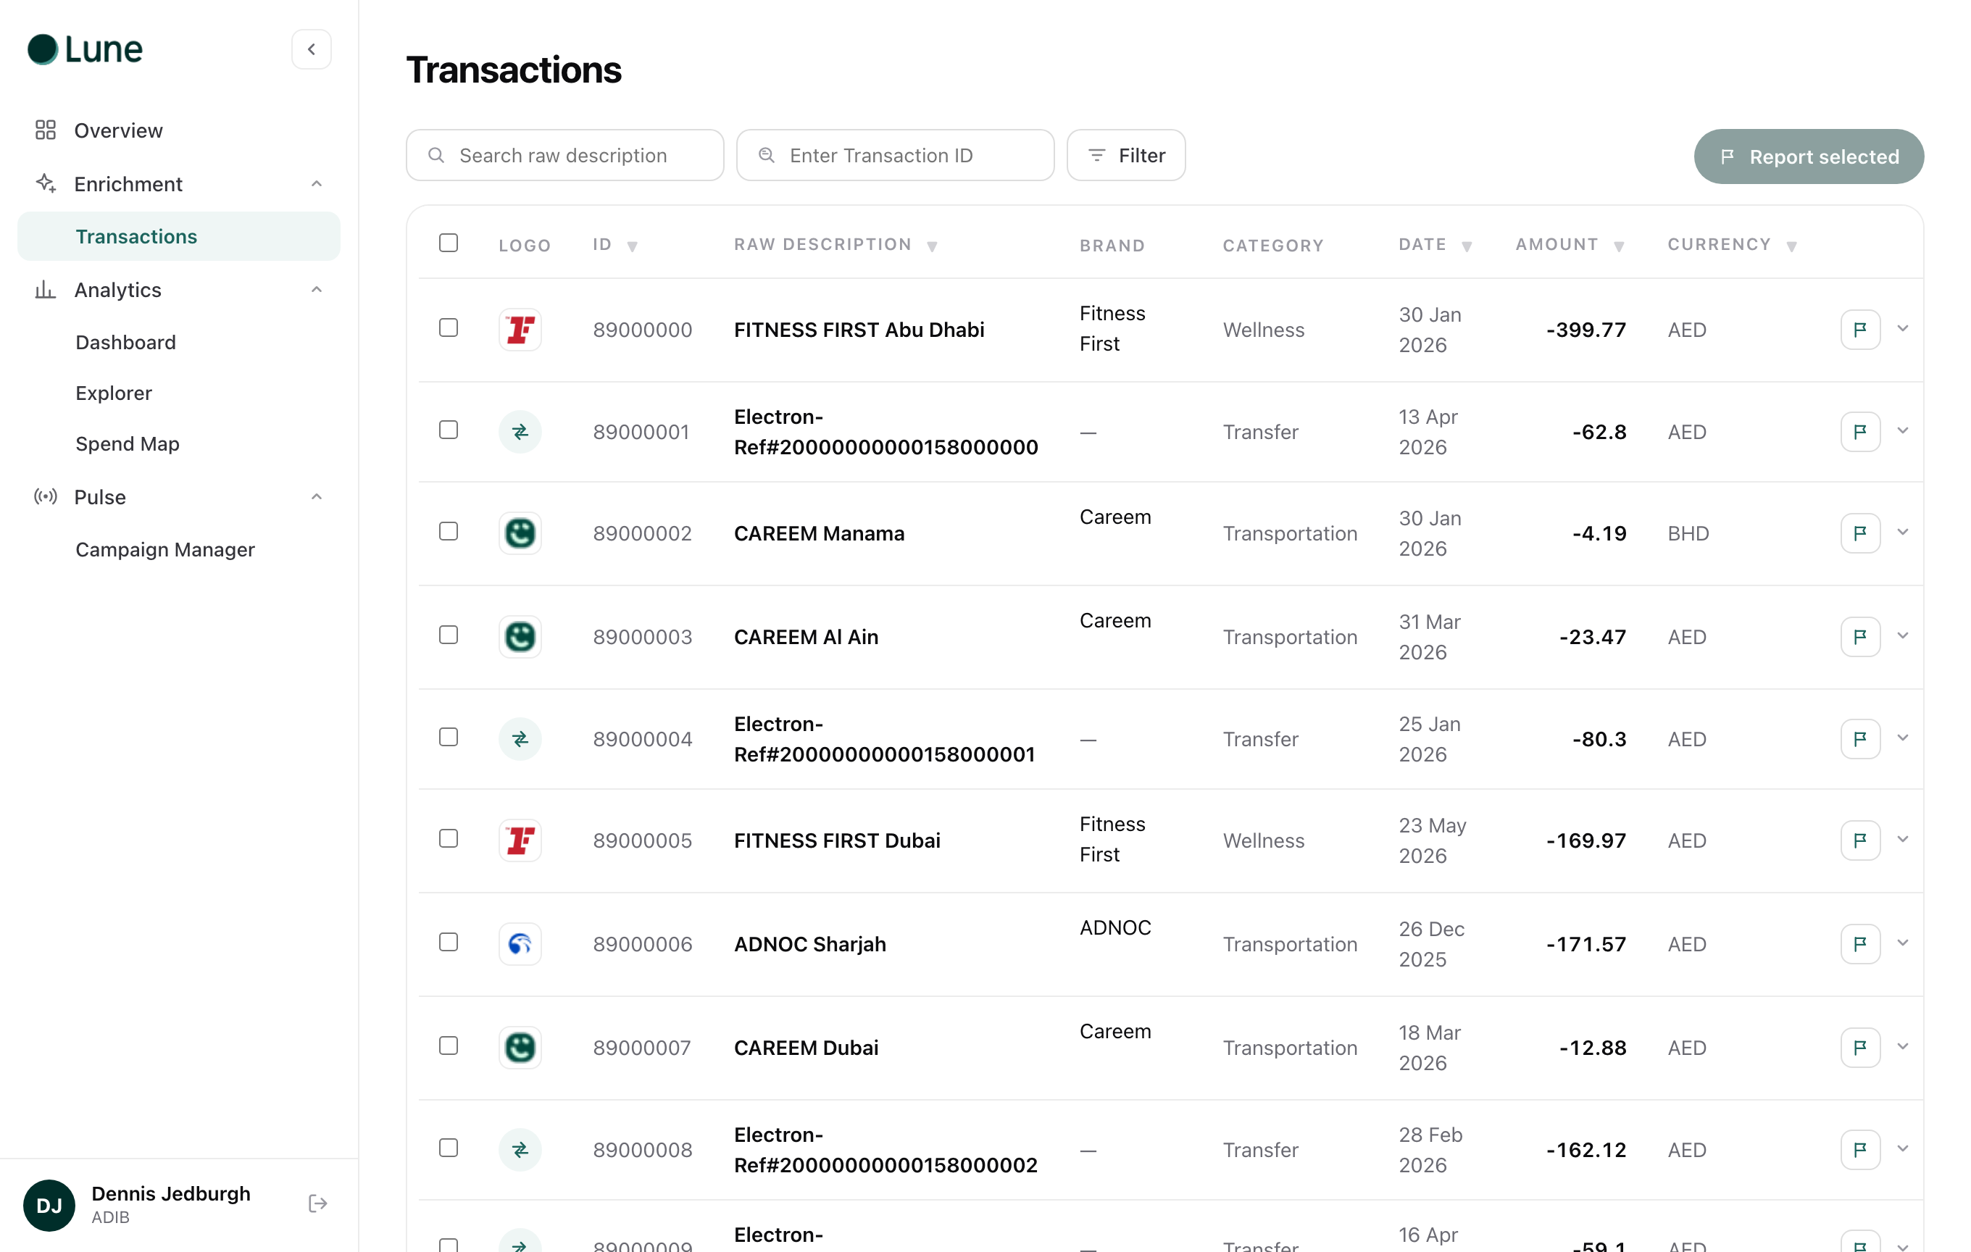Click the Search raw description field

point(564,154)
